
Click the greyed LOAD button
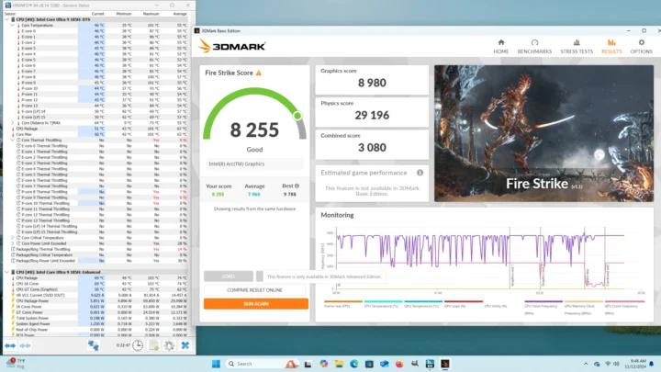pos(229,276)
